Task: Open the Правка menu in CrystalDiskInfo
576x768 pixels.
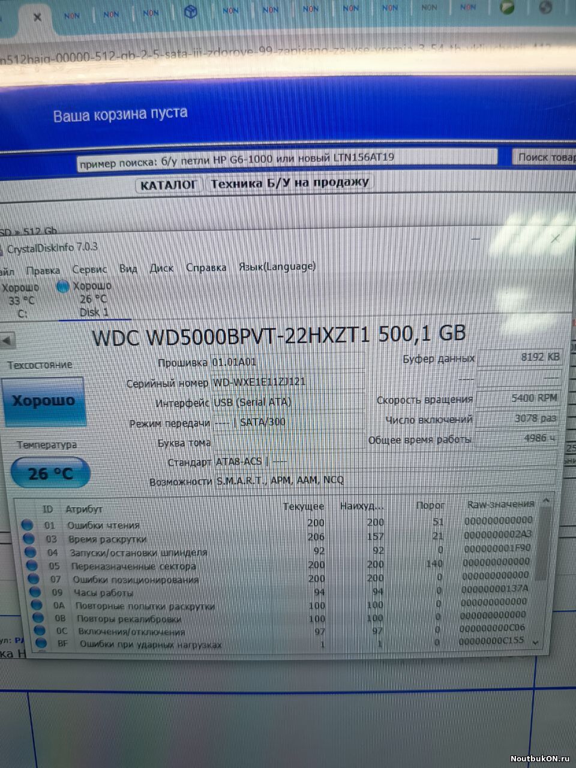Action: [43, 270]
